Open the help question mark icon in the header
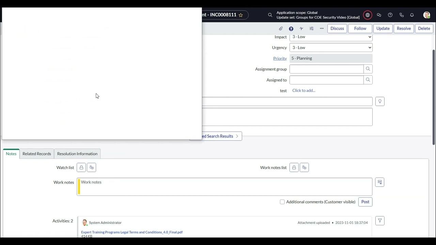Screen dimensions: 436x245 (x=390, y=15)
